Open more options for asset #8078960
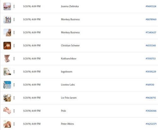The image size is (158, 130). tap(14, 20)
